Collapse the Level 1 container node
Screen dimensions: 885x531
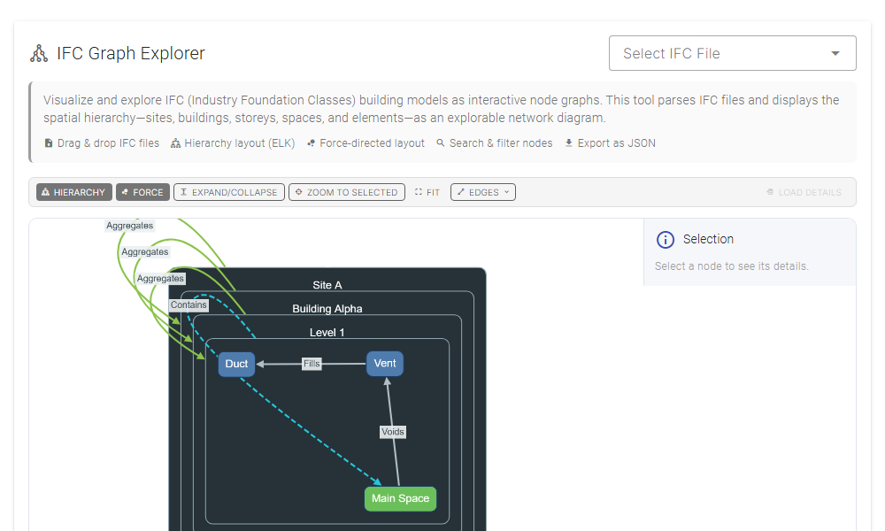(326, 332)
